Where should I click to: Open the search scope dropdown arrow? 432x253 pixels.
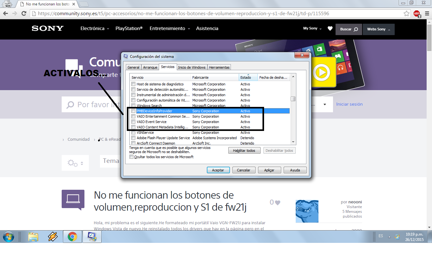point(324,104)
